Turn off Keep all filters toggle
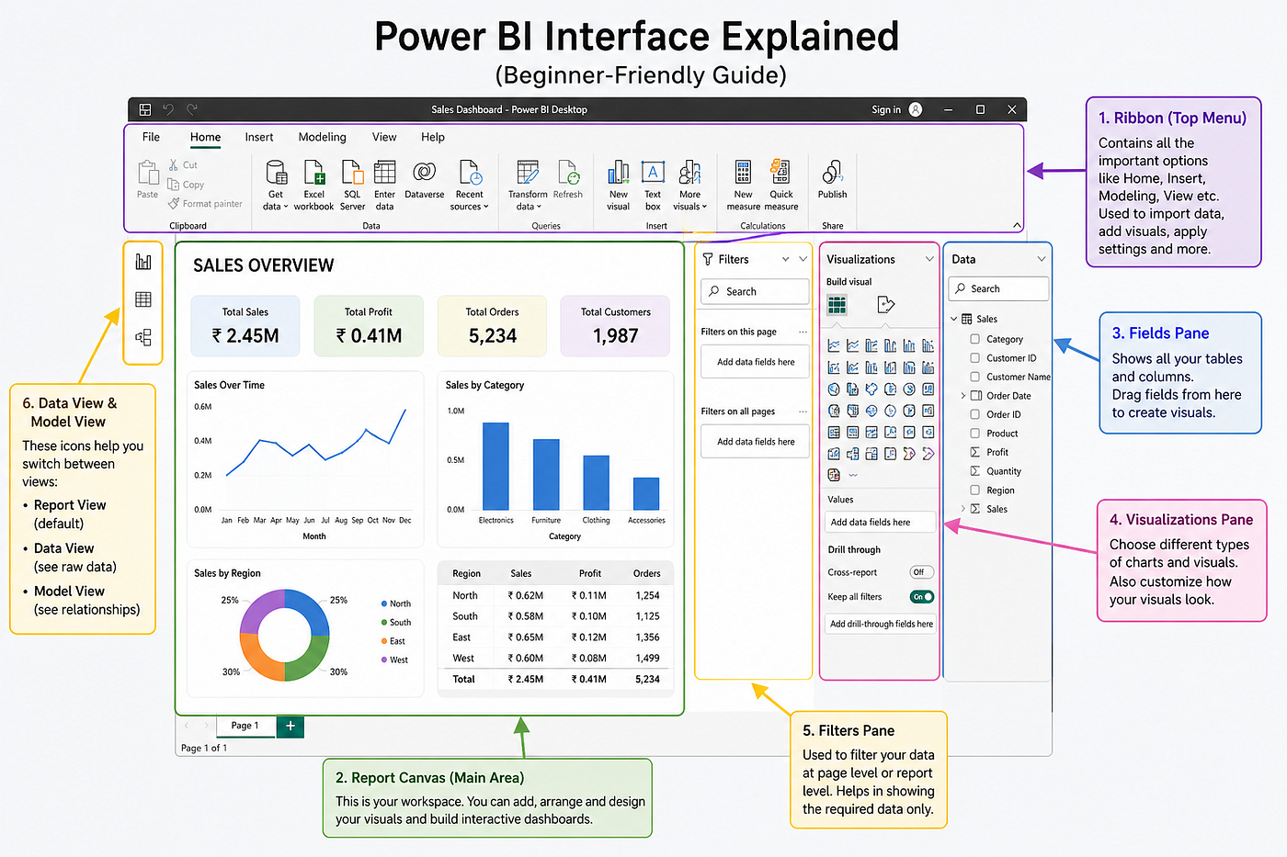 tap(921, 597)
